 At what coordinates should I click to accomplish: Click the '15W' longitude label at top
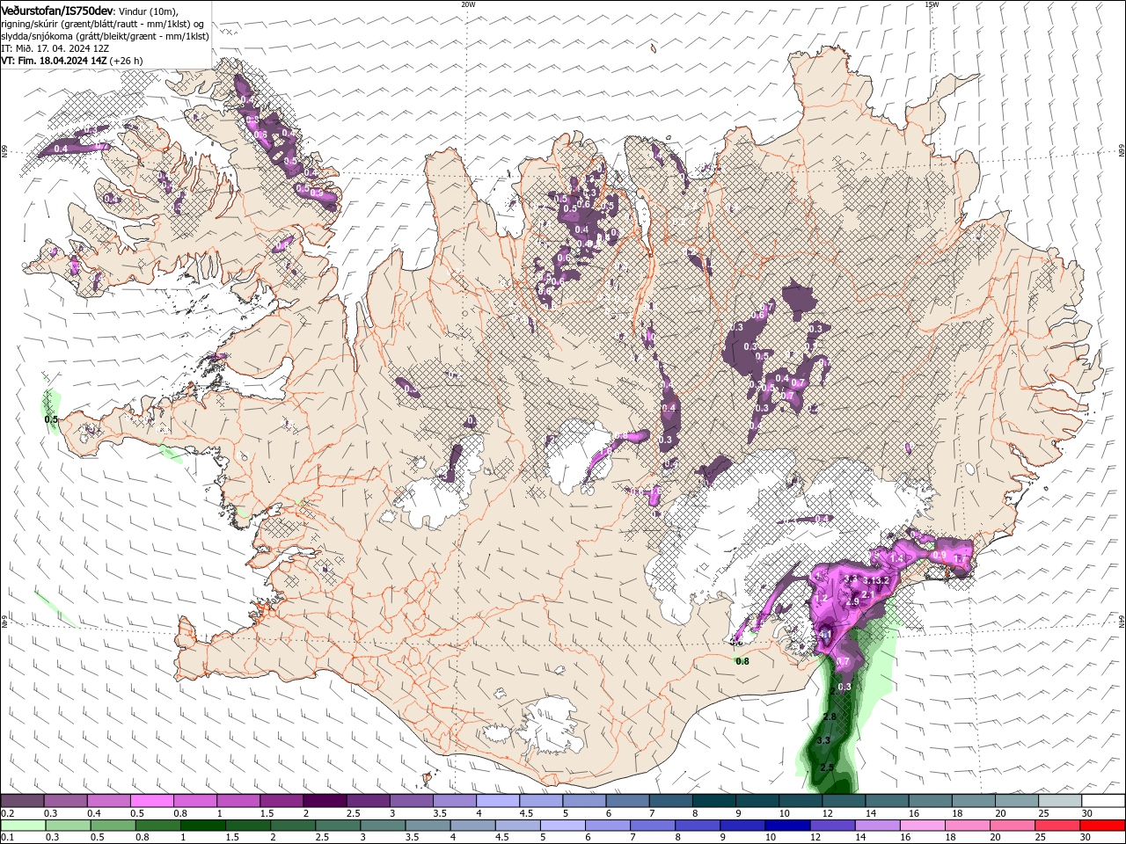coord(932,4)
